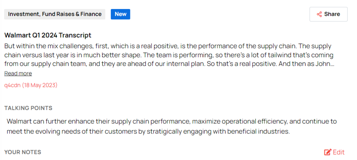Click the YOUR NOTES heading
The image size is (357, 160).
[23, 152]
